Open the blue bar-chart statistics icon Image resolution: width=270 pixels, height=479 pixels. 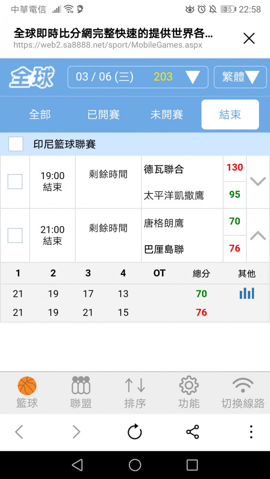247,294
